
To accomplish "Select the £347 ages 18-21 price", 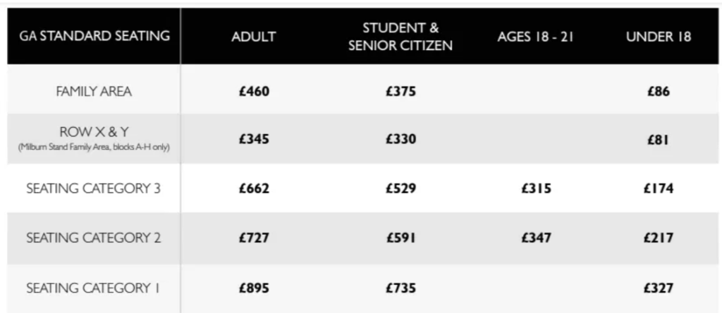I will (536, 238).
